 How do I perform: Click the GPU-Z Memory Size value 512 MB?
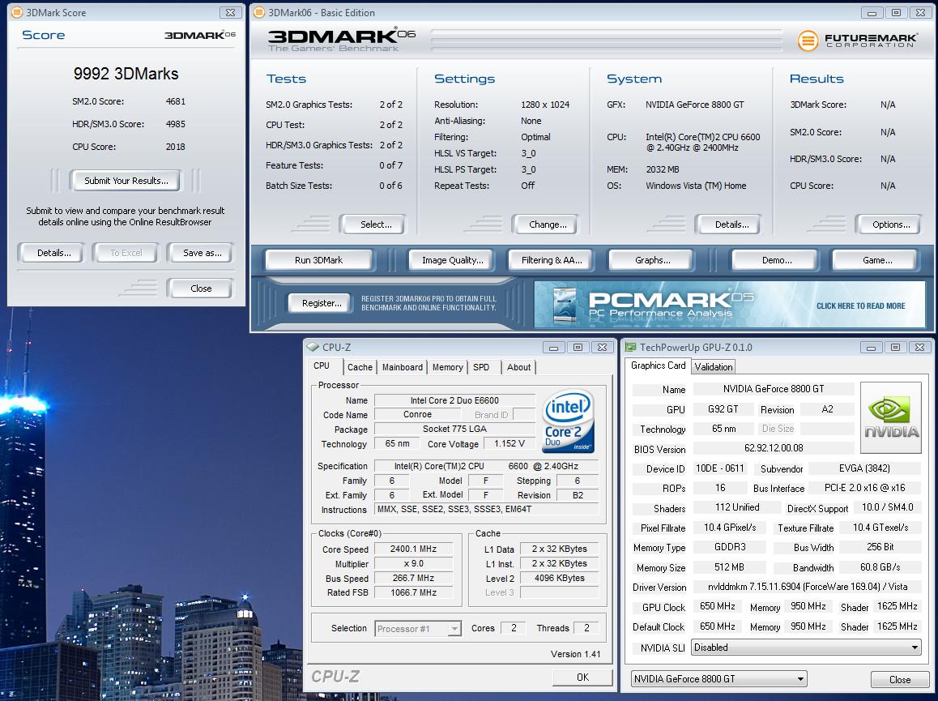point(729,567)
